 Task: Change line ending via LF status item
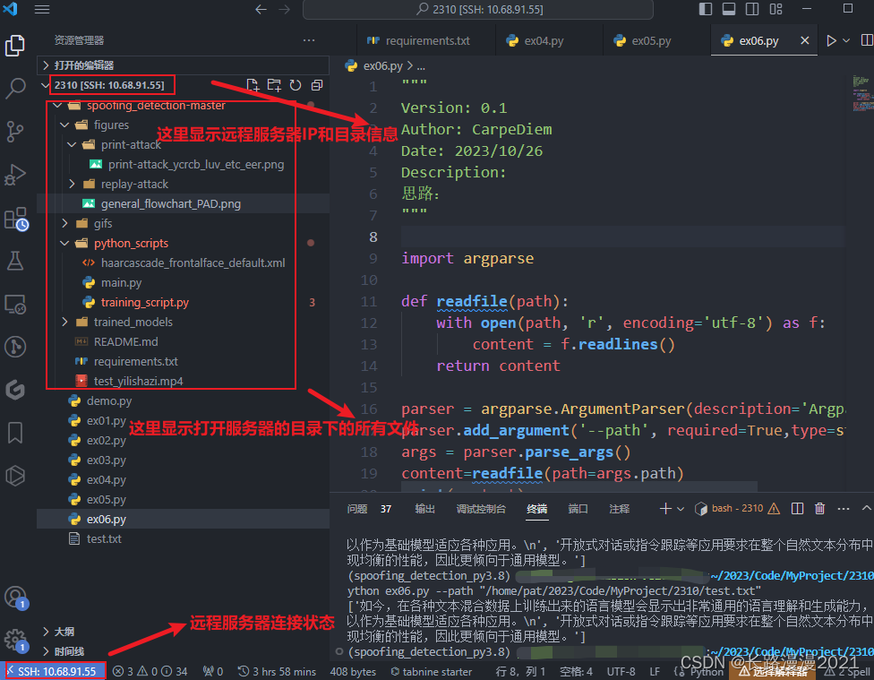coord(655,672)
